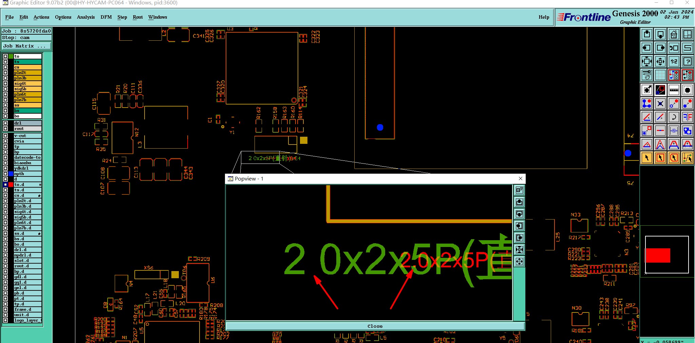Select the rotate curved arrow tool icon
695x343 pixels.
tap(674, 117)
